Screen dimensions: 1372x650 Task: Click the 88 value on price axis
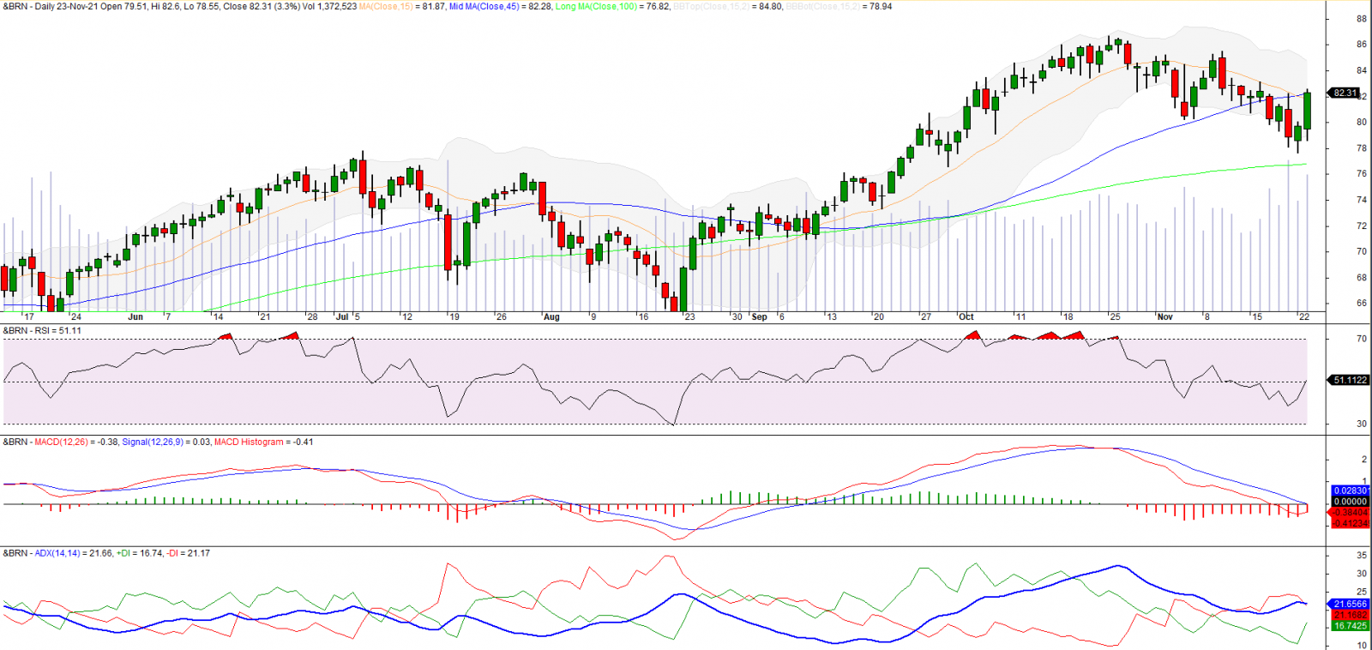point(1362,19)
